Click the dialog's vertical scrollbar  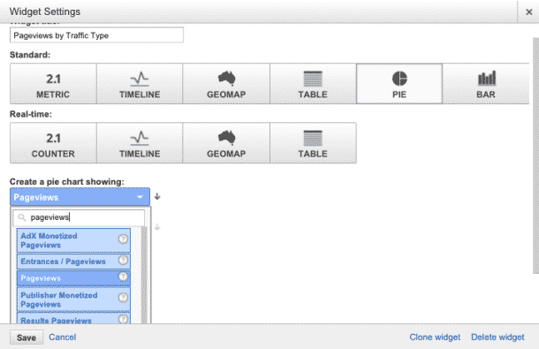pyautogui.click(x=535, y=156)
